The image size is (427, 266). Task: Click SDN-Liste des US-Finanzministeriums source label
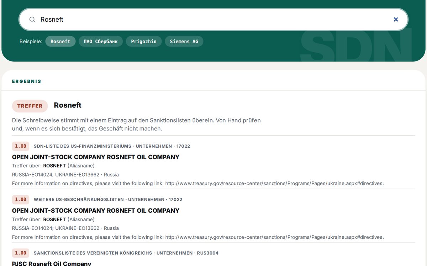[x=83, y=146]
